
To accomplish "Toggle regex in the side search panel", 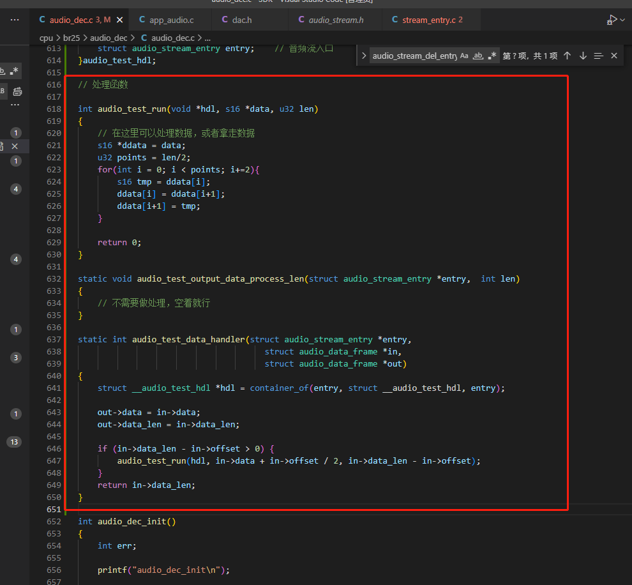I will [x=14, y=72].
